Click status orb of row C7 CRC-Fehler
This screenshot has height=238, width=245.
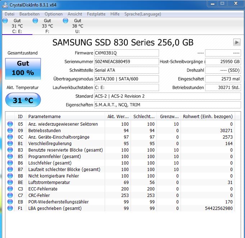coord(10,195)
